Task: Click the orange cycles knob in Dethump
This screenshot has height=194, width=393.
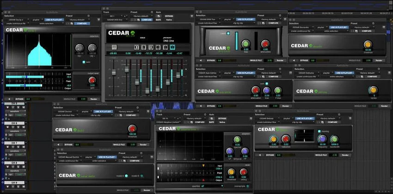Action: coord(373,90)
